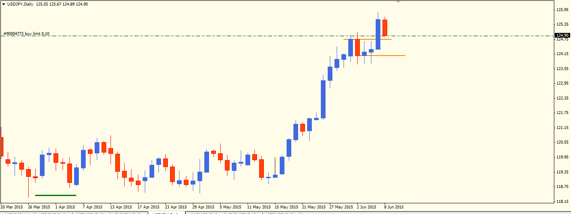Click the 118.15 price axis label
The height and width of the screenshot is (214, 571).
click(x=562, y=201)
